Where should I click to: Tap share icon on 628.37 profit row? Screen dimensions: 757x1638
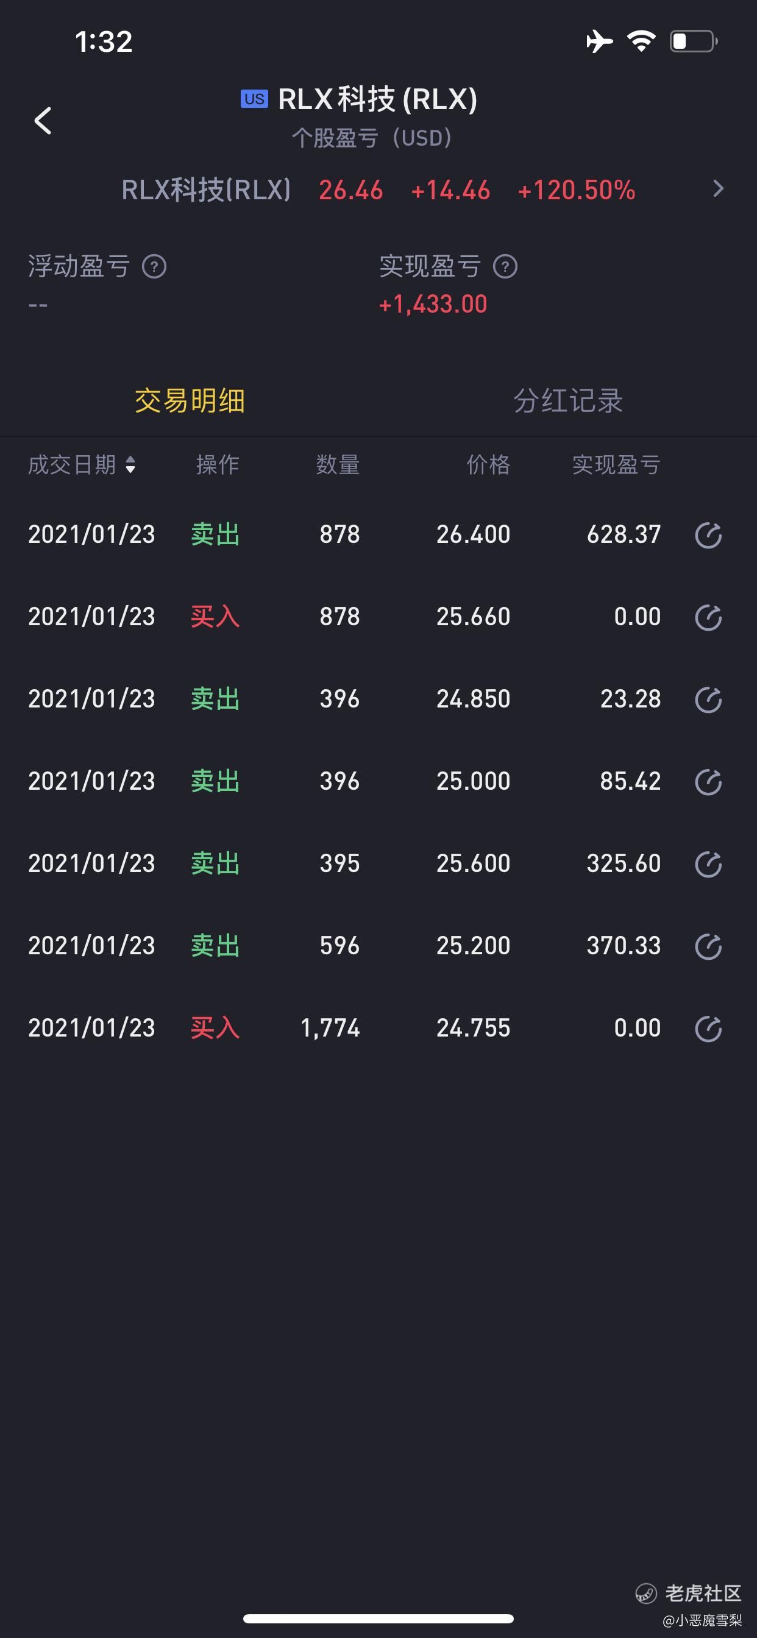click(x=708, y=535)
